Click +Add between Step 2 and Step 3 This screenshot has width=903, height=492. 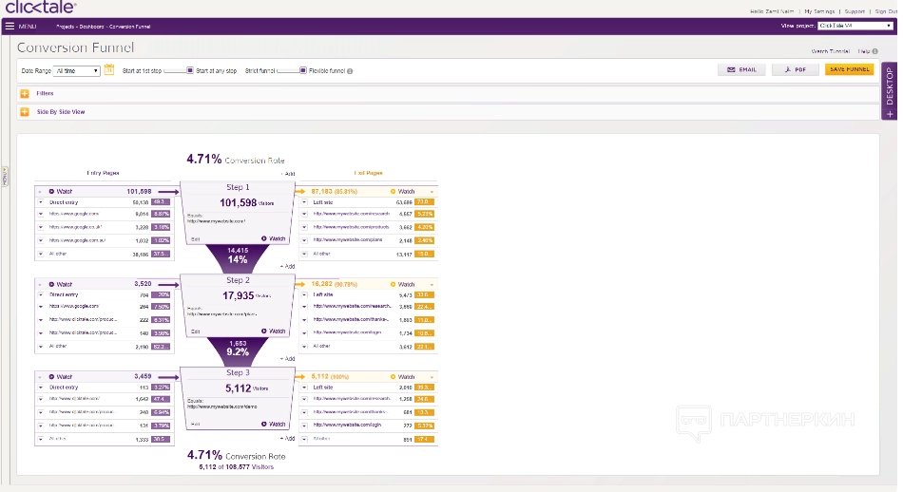point(288,358)
